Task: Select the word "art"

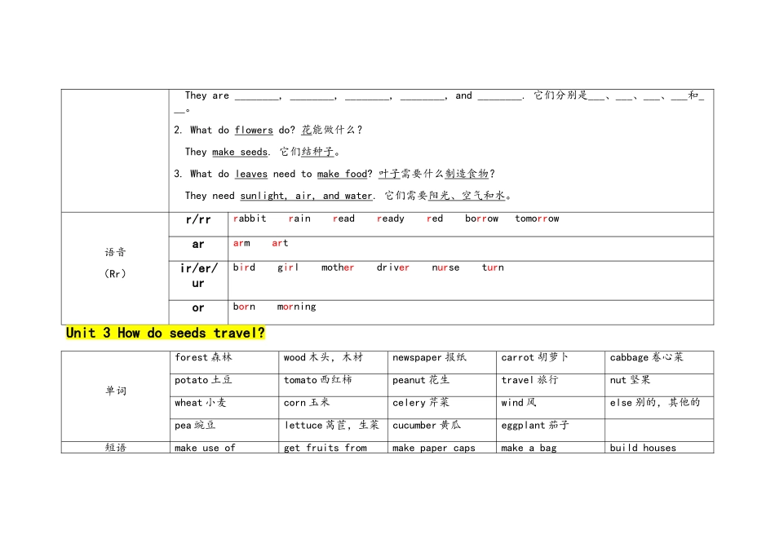Action: click(x=280, y=243)
